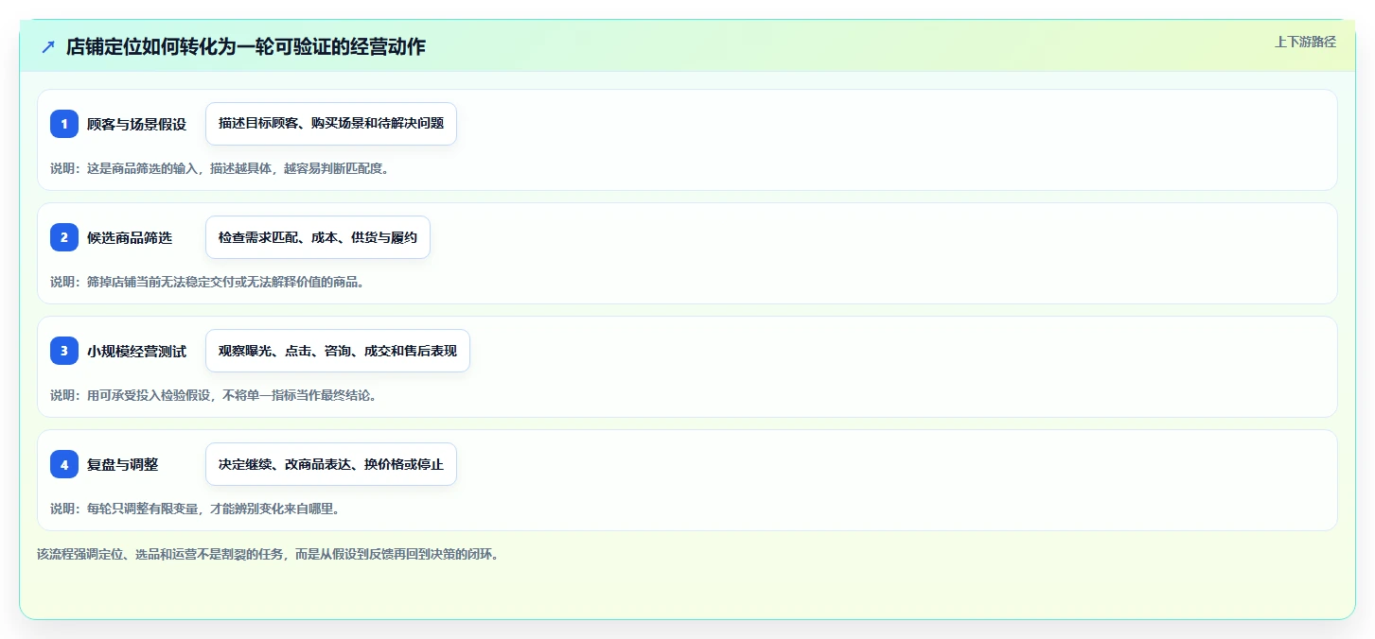
Task: Click the 小规模经营测试 step title
Action: [136, 351]
